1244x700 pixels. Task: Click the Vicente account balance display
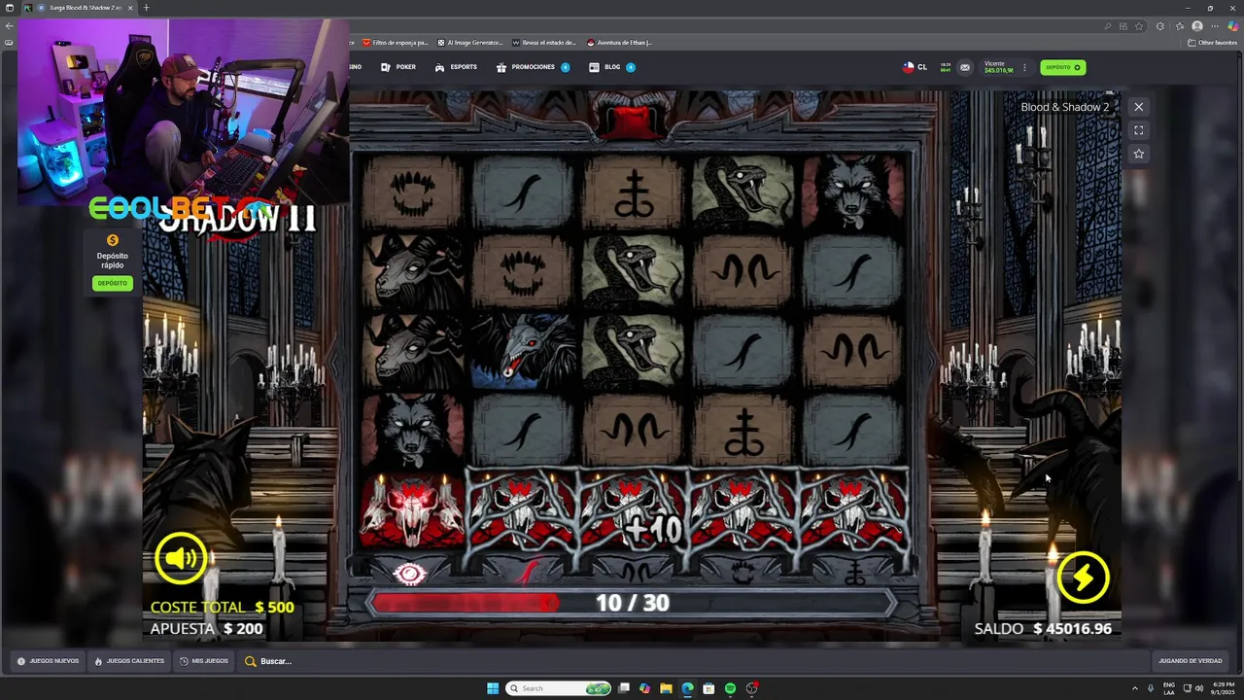click(x=998, y=67)
